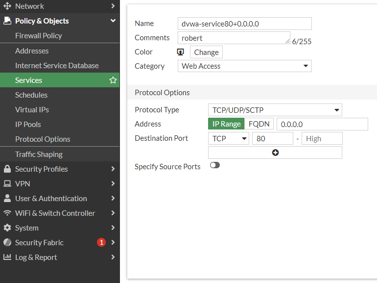Screen dimensions: 377x283
Task: Click the color preview icon next to Change
Action: 180,52
